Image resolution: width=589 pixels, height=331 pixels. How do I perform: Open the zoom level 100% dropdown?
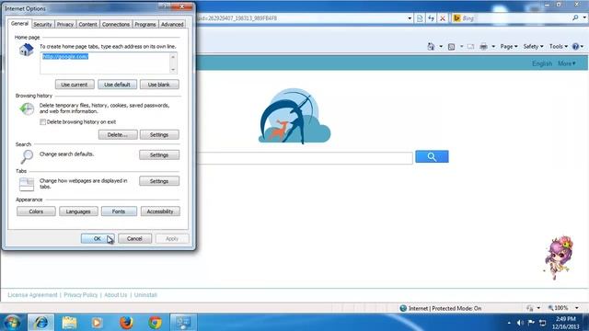577,308
